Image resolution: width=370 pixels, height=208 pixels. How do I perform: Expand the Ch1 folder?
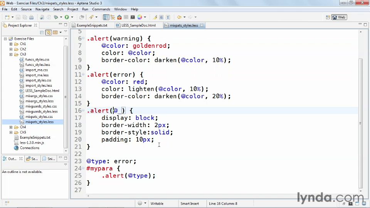11,44
